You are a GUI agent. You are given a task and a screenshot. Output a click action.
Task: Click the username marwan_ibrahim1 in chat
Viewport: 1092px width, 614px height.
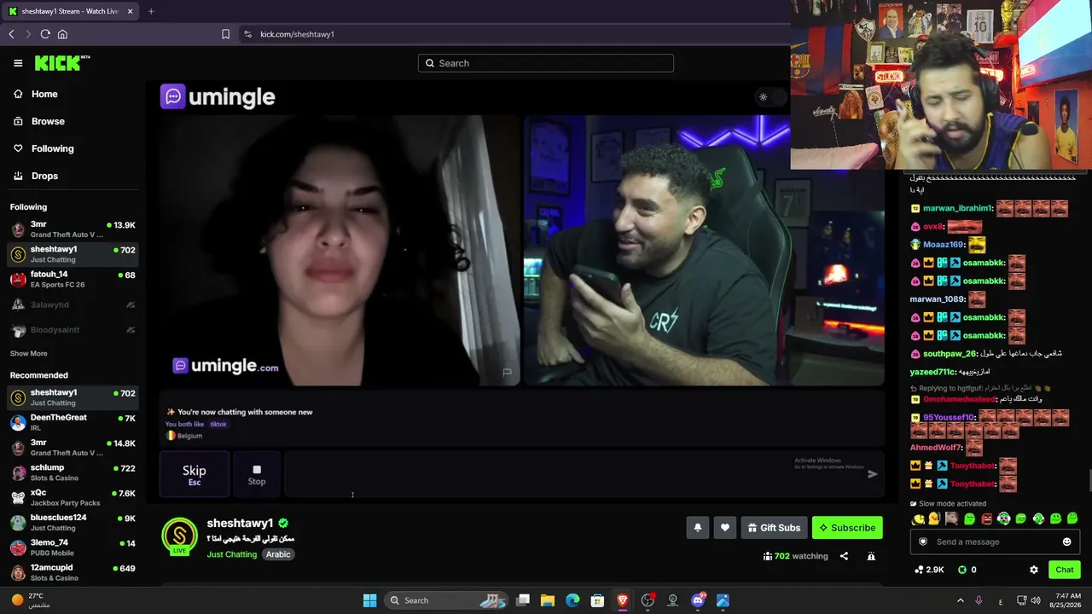(x=957, y=208)
